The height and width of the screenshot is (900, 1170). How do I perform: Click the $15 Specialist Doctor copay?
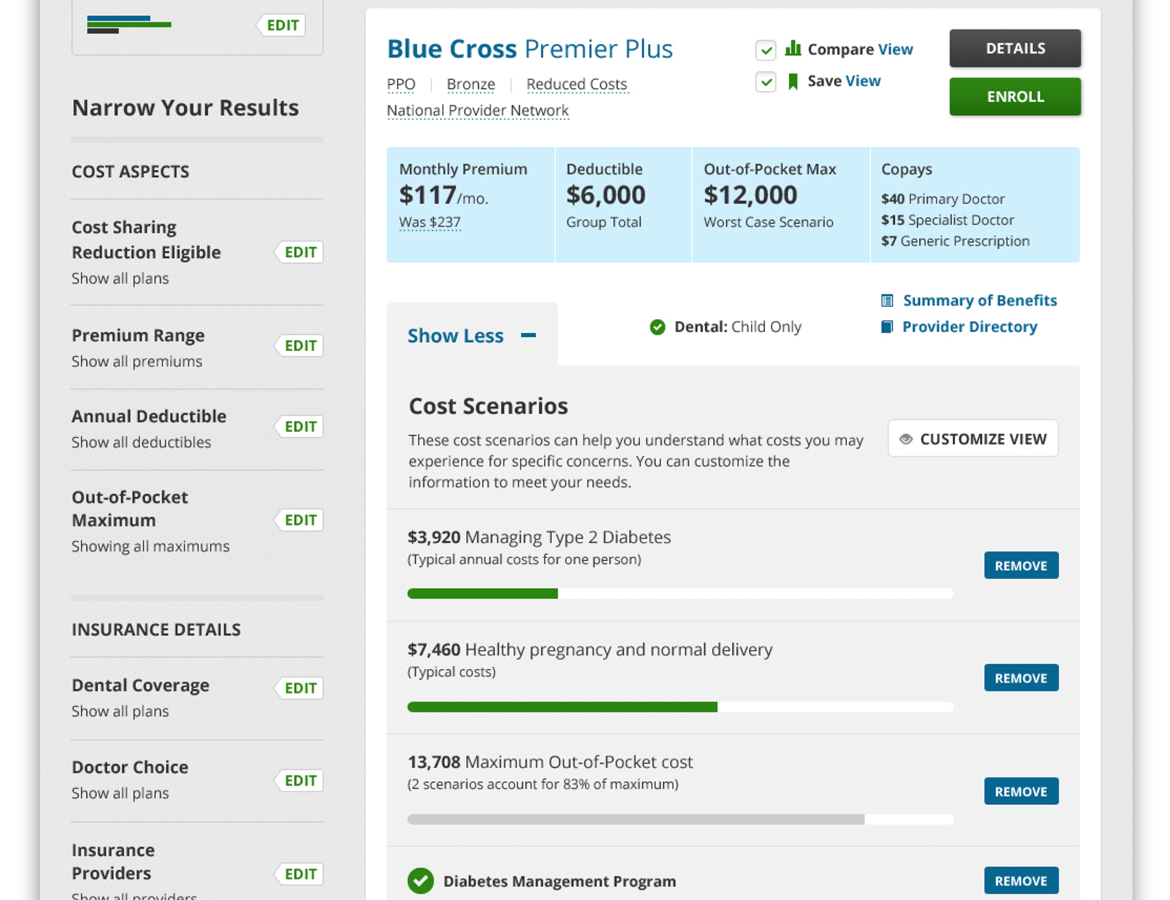point(947,220)
